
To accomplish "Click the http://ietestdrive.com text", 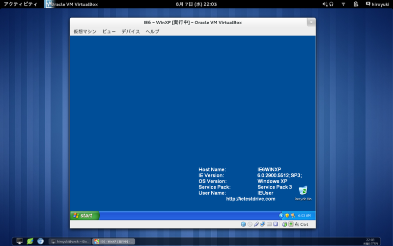I will click(x=251, y=199).
